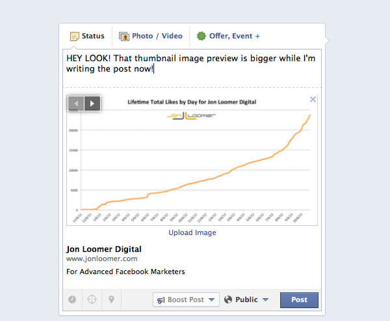Switch to the Status tab
Screen dimensions: 390x321
tap(87, 36)
